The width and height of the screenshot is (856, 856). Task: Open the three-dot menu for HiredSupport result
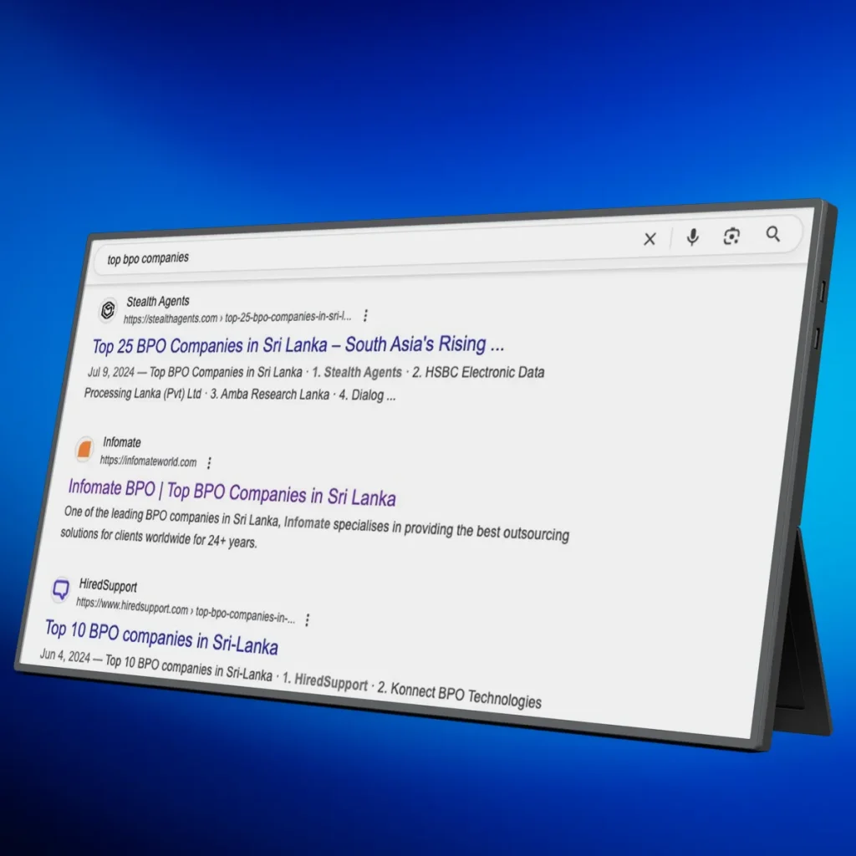coord(308,619)
